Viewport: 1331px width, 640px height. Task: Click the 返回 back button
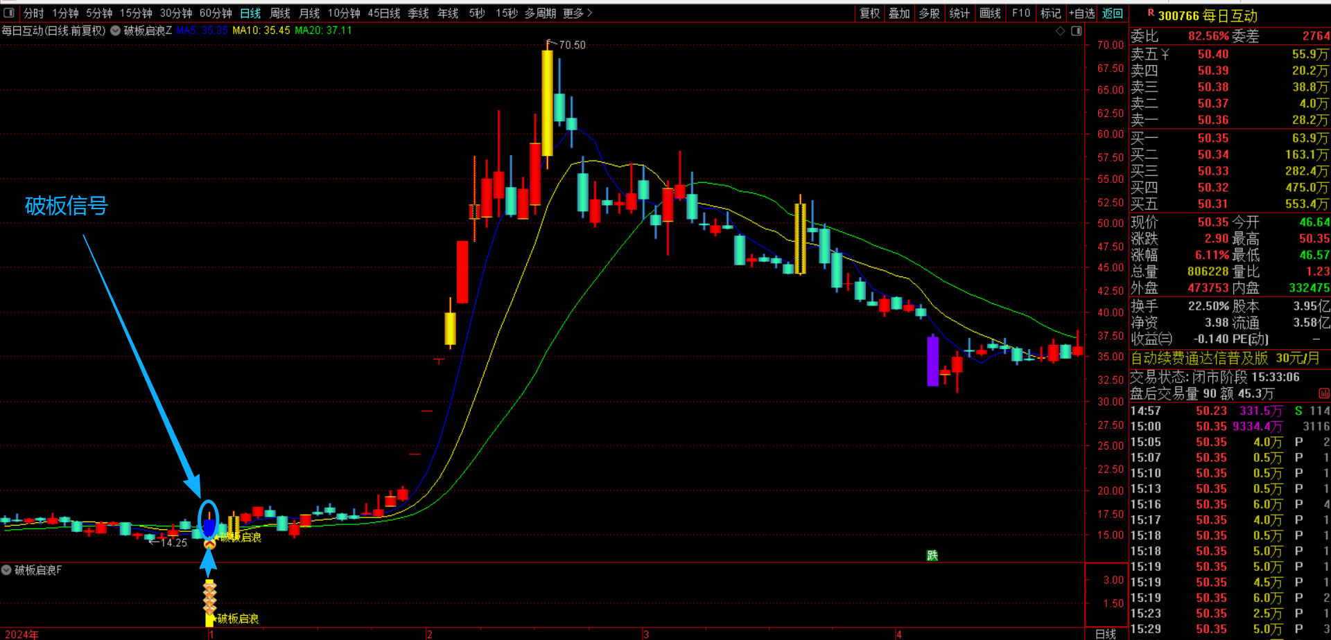[x=1113, y=13]
